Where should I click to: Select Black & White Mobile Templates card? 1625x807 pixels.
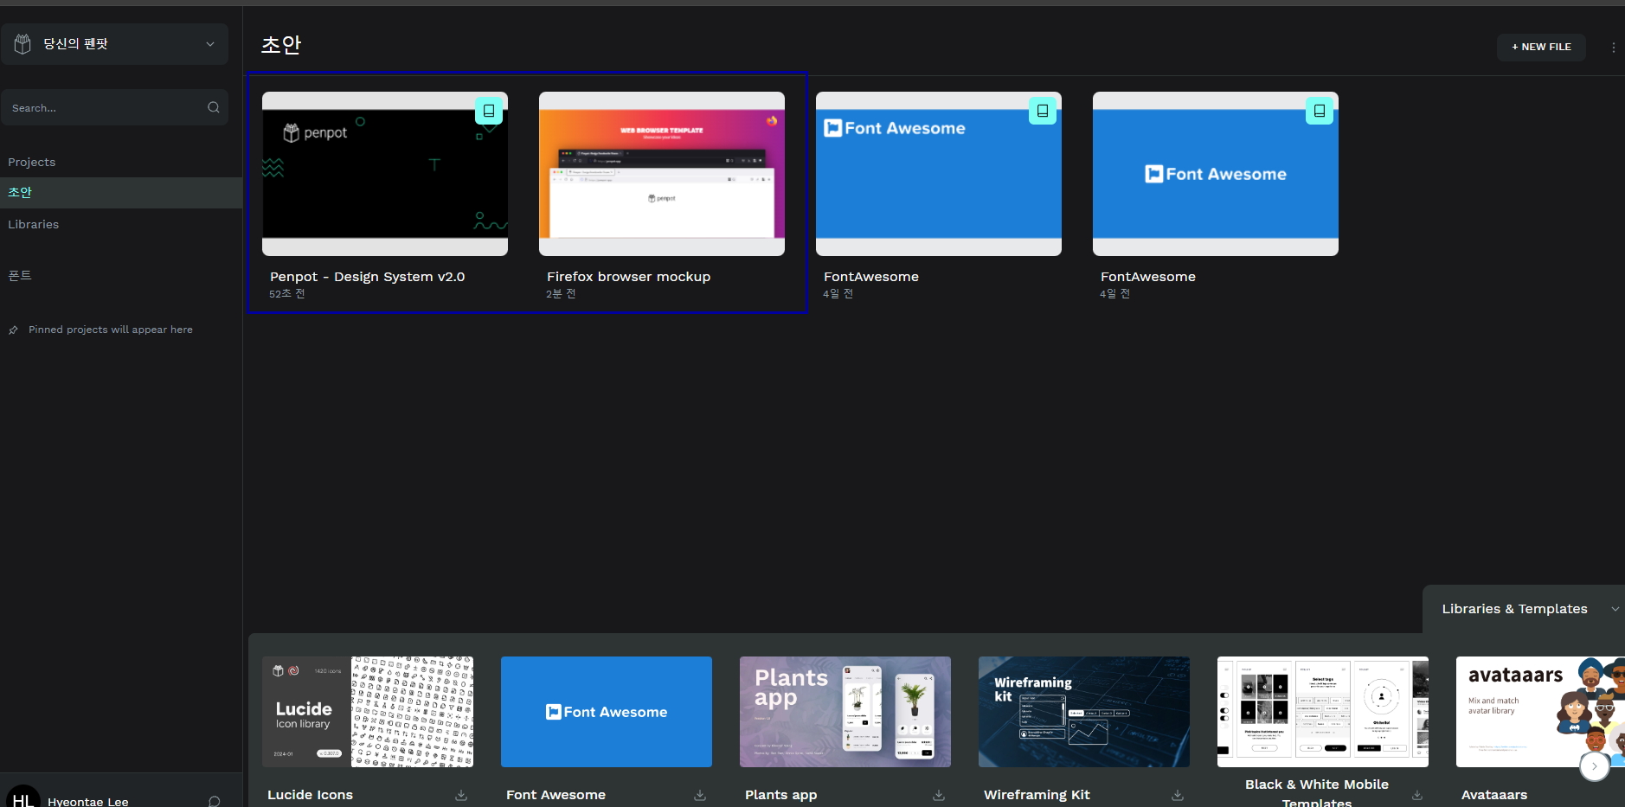click(x=1323, y=712)
